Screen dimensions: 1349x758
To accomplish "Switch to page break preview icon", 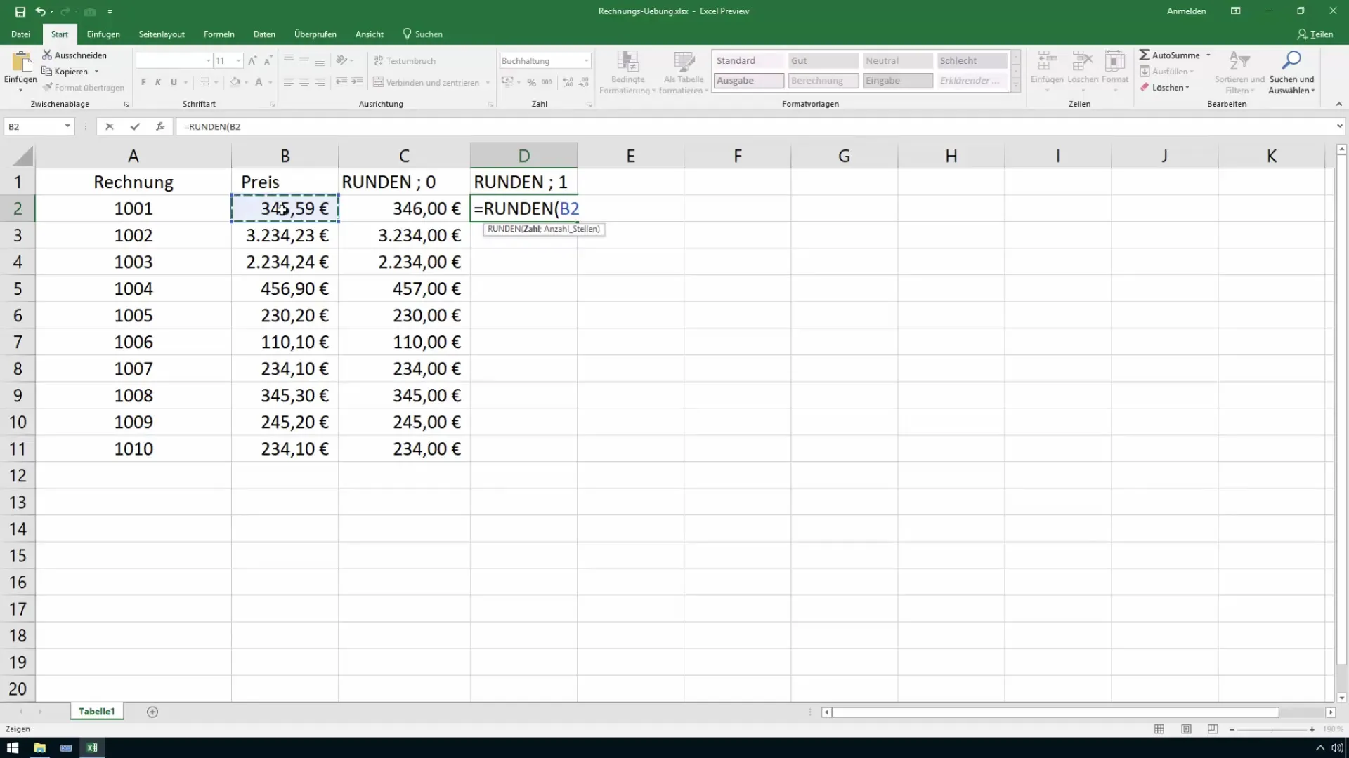I will [x=1213, y=729].
